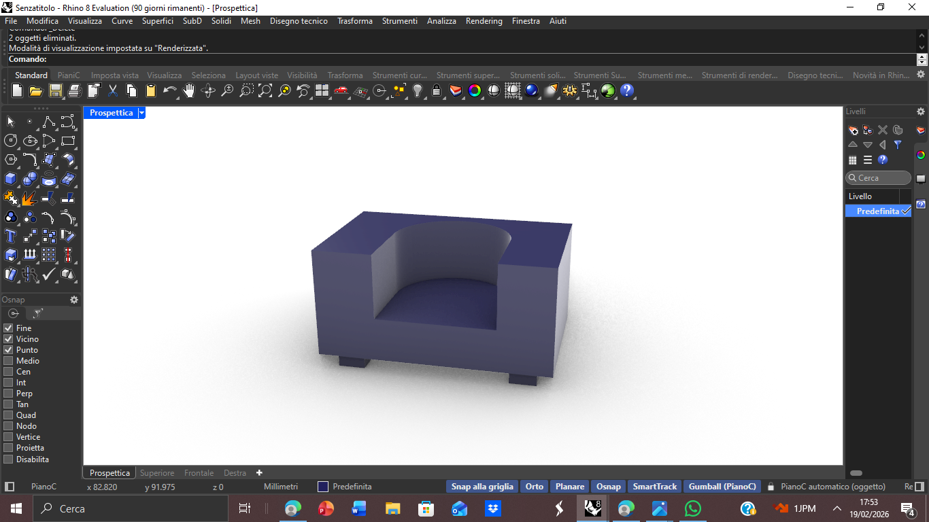This screenshot has width=929, height=522.
Task: Enable the Medio osnap checkbox
Action: 8,361
